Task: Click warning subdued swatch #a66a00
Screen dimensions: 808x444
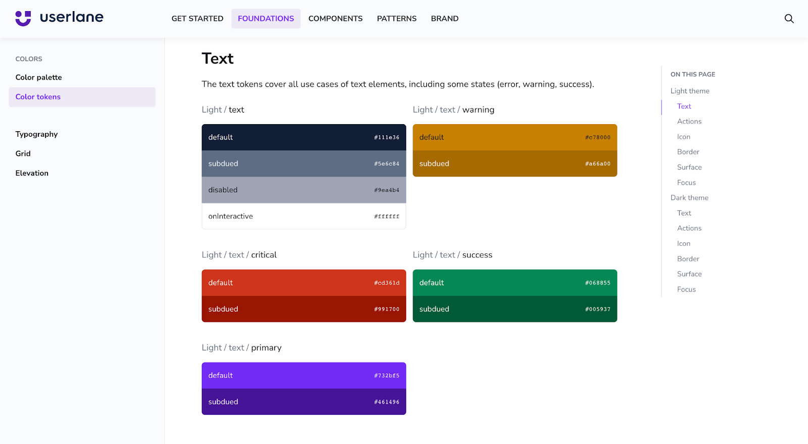Action: [515, 163]
